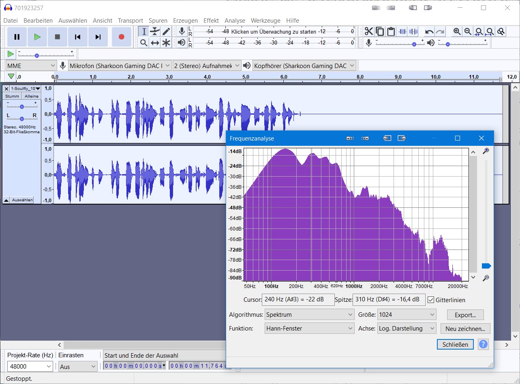Click the Undo arrow icon
The width and height of the screenshot is (520, 384).
tap(429, 32)
